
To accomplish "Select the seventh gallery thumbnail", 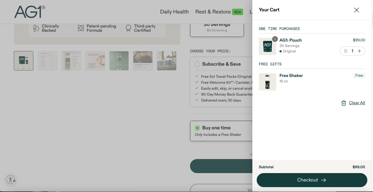I will click(x=167, y=61).
